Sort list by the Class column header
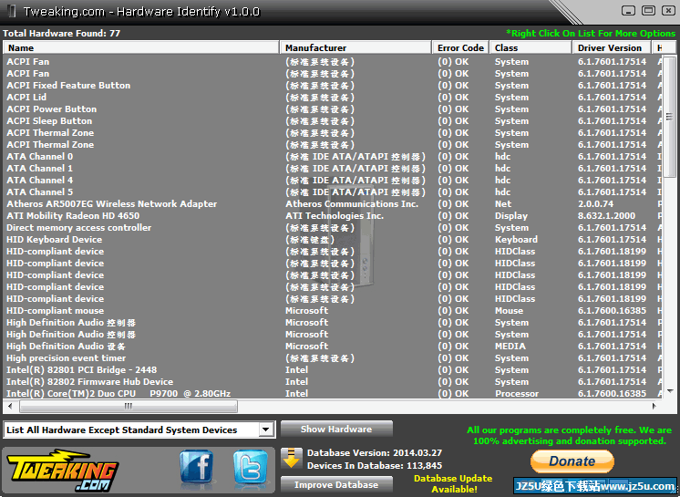This screenshot has height=497, width=680. click(531, 47)
